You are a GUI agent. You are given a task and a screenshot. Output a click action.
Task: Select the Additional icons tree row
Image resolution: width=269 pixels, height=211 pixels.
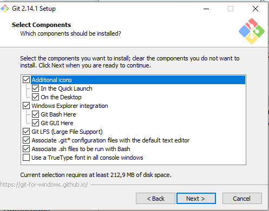138,80
